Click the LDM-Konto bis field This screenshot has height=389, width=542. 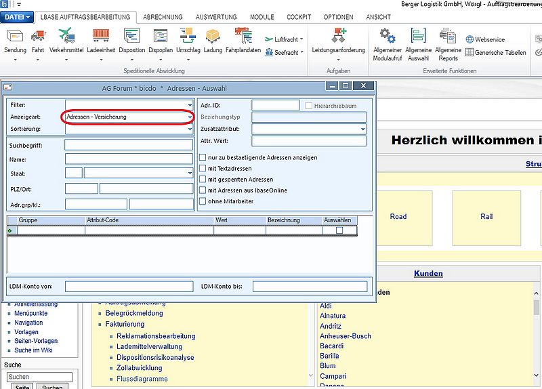(x=310, y=286)
